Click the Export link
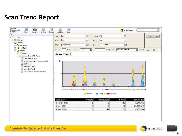182x136 pixels. (x=141, y=50)
